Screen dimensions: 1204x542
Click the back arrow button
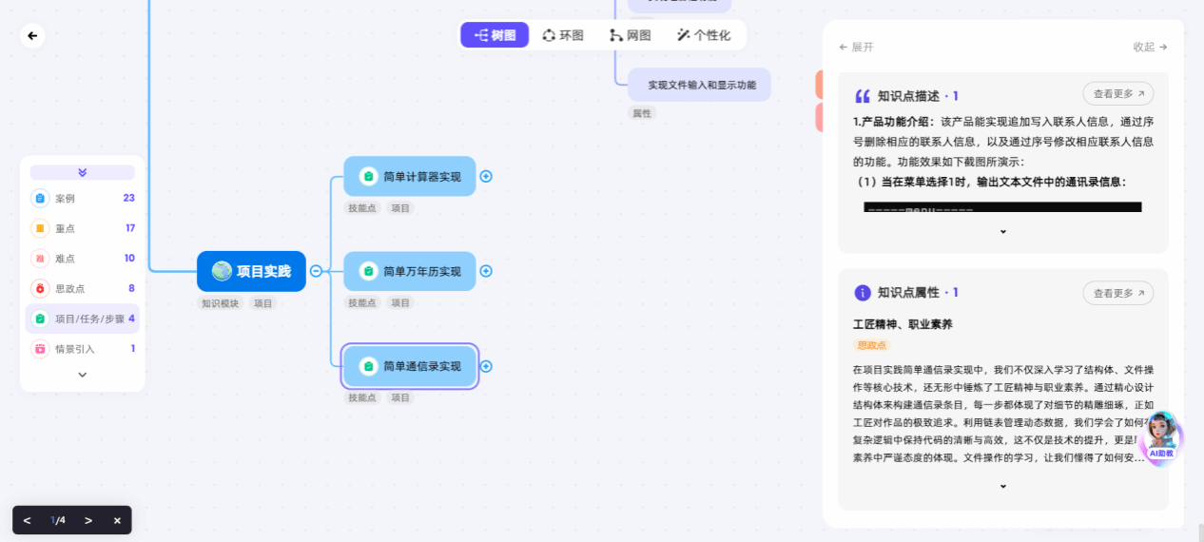pyautogui.click(x=32, y=36)
